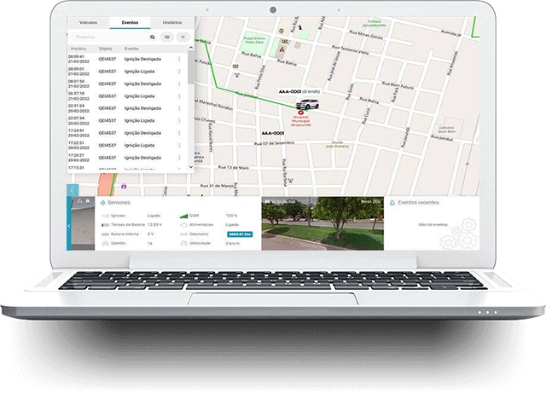
Task: Open options for 08:09:41 Ignição Desligada event
Action: click(x=179, y=58)
